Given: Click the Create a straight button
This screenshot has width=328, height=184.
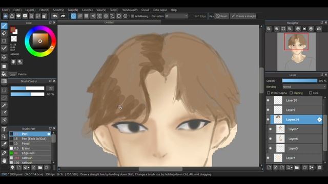Looking at the screenshot, I should (243, 16).
